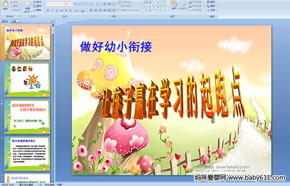Click the Shape Effects button

tap(196, 10)
